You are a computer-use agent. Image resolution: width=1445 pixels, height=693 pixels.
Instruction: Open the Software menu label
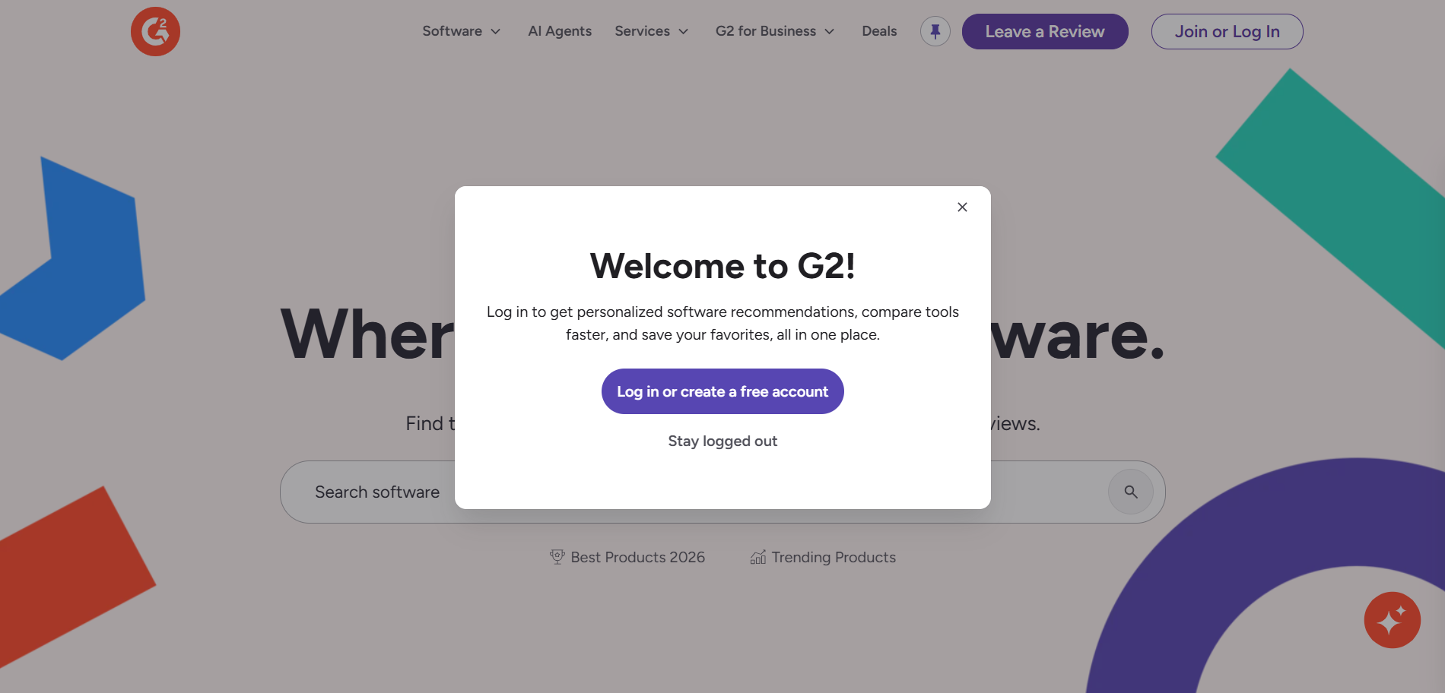[x=452, y=31]
